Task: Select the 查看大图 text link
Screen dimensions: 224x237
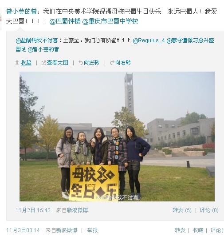Action: [57, 63]
